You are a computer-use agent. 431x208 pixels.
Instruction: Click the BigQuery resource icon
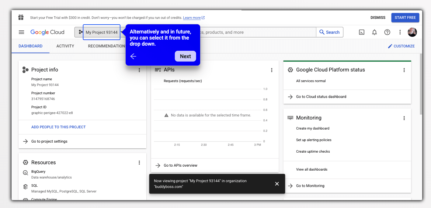[26, 173]
